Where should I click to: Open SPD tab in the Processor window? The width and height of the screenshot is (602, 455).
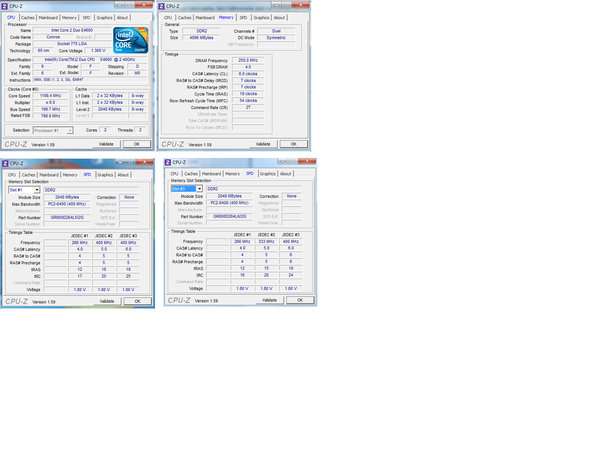pyautogui.click(x=87, y=18)
